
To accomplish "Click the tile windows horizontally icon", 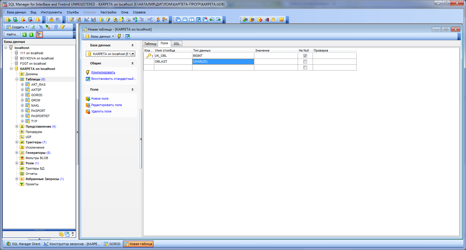I will [x=185, y=20].
